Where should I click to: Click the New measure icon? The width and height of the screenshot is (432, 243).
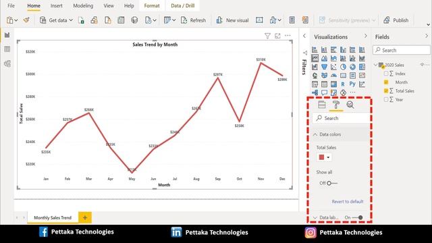292,20
